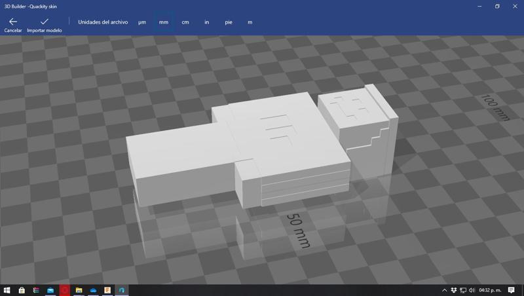Viewport: 524px width, 296px height.
Task: Open the orange F taskbar app
Action: (x=107, y=290)
